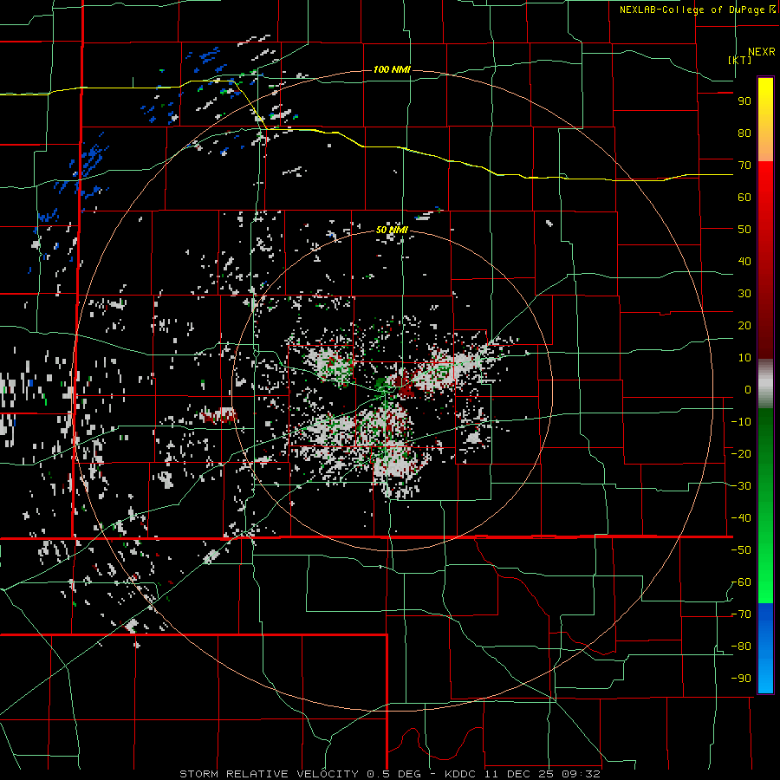Click the 100 NMI range ring label
This screenshot has width=780, height=780.
click(x=392, y=69)
